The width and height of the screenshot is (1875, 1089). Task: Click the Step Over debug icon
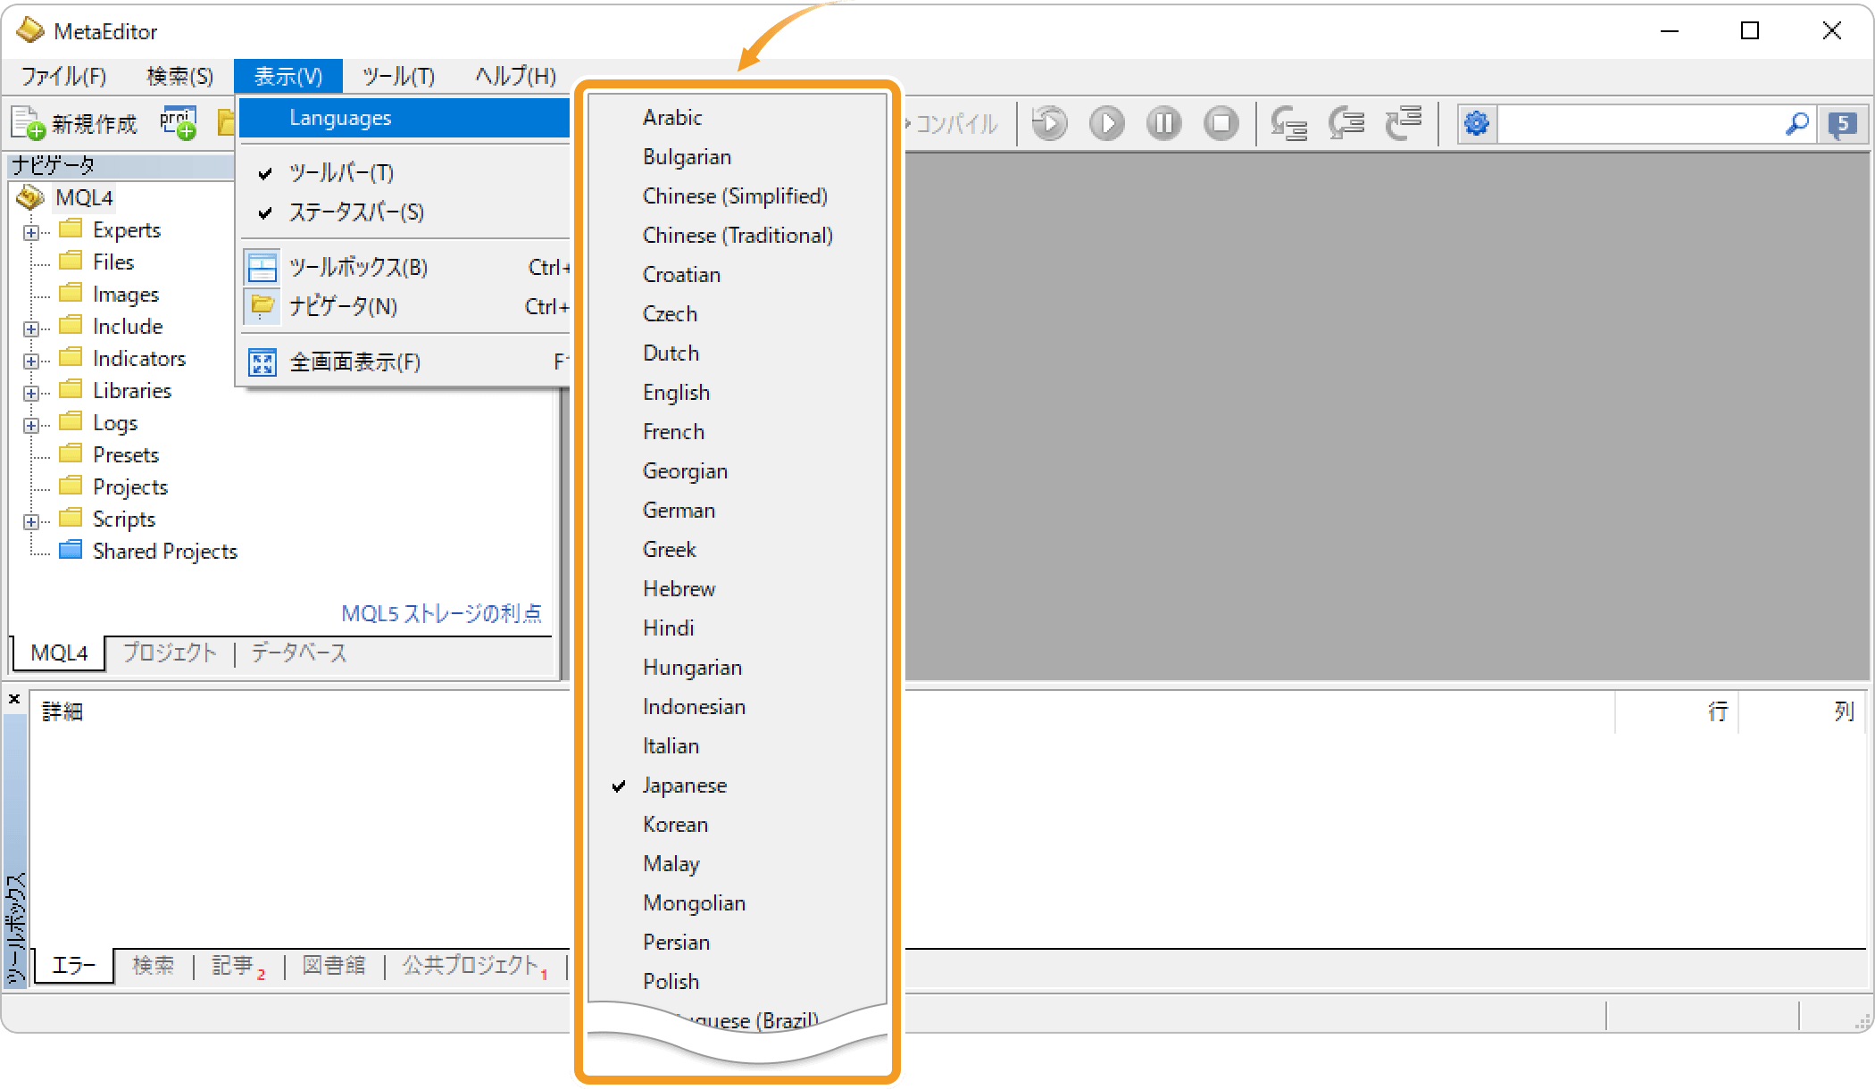[x=1346, y=123]
